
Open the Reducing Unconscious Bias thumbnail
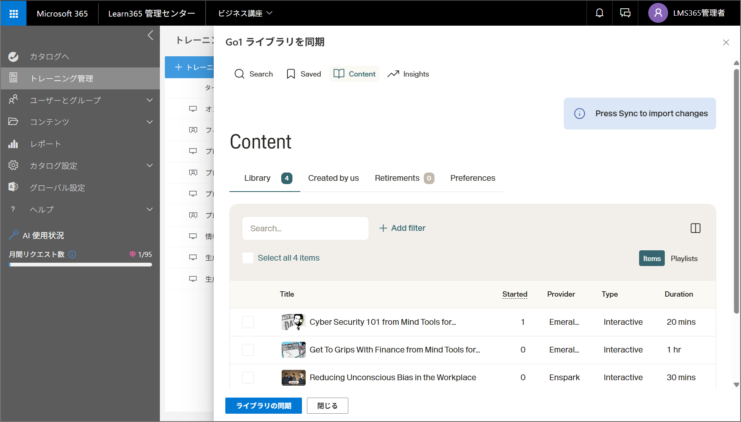point(293,377)
